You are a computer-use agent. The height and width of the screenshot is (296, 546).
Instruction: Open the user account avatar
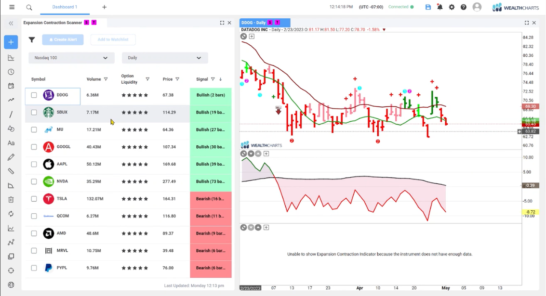477,7
